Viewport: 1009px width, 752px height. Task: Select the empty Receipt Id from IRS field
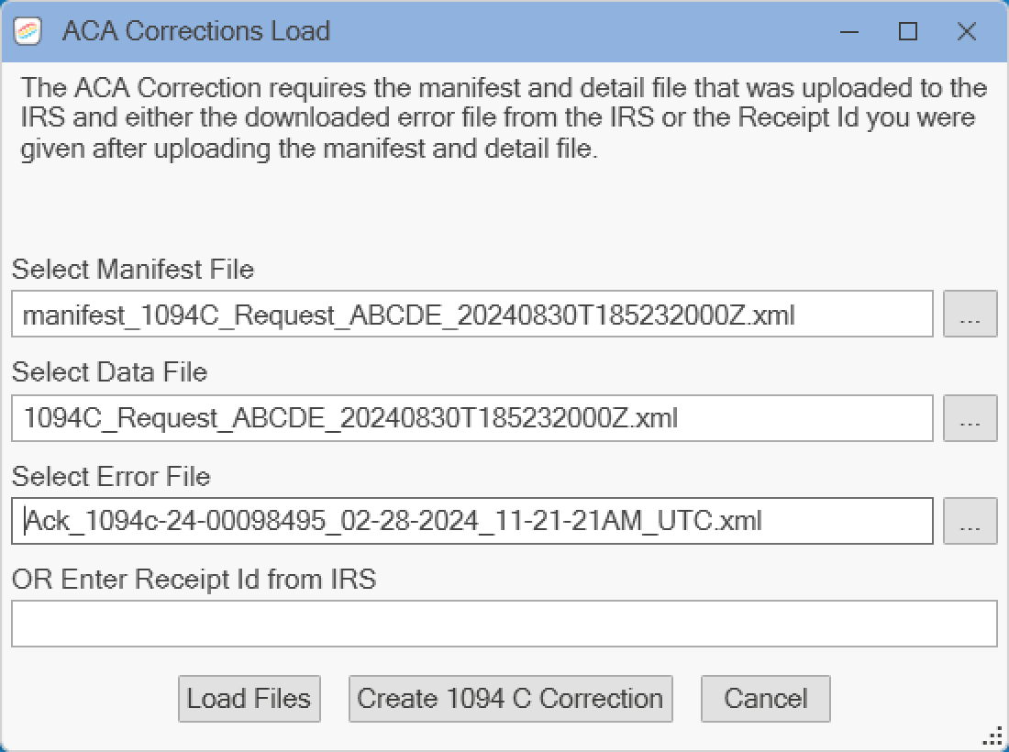[504, 624]
